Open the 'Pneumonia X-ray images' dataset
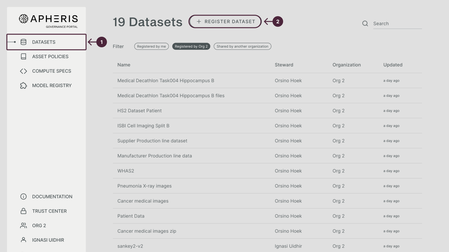The width and height of the screenshot is (449, 252). click(x=144, y=186)
